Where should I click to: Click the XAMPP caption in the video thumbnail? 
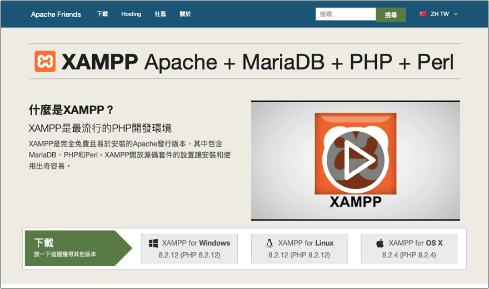coord(355,201)
